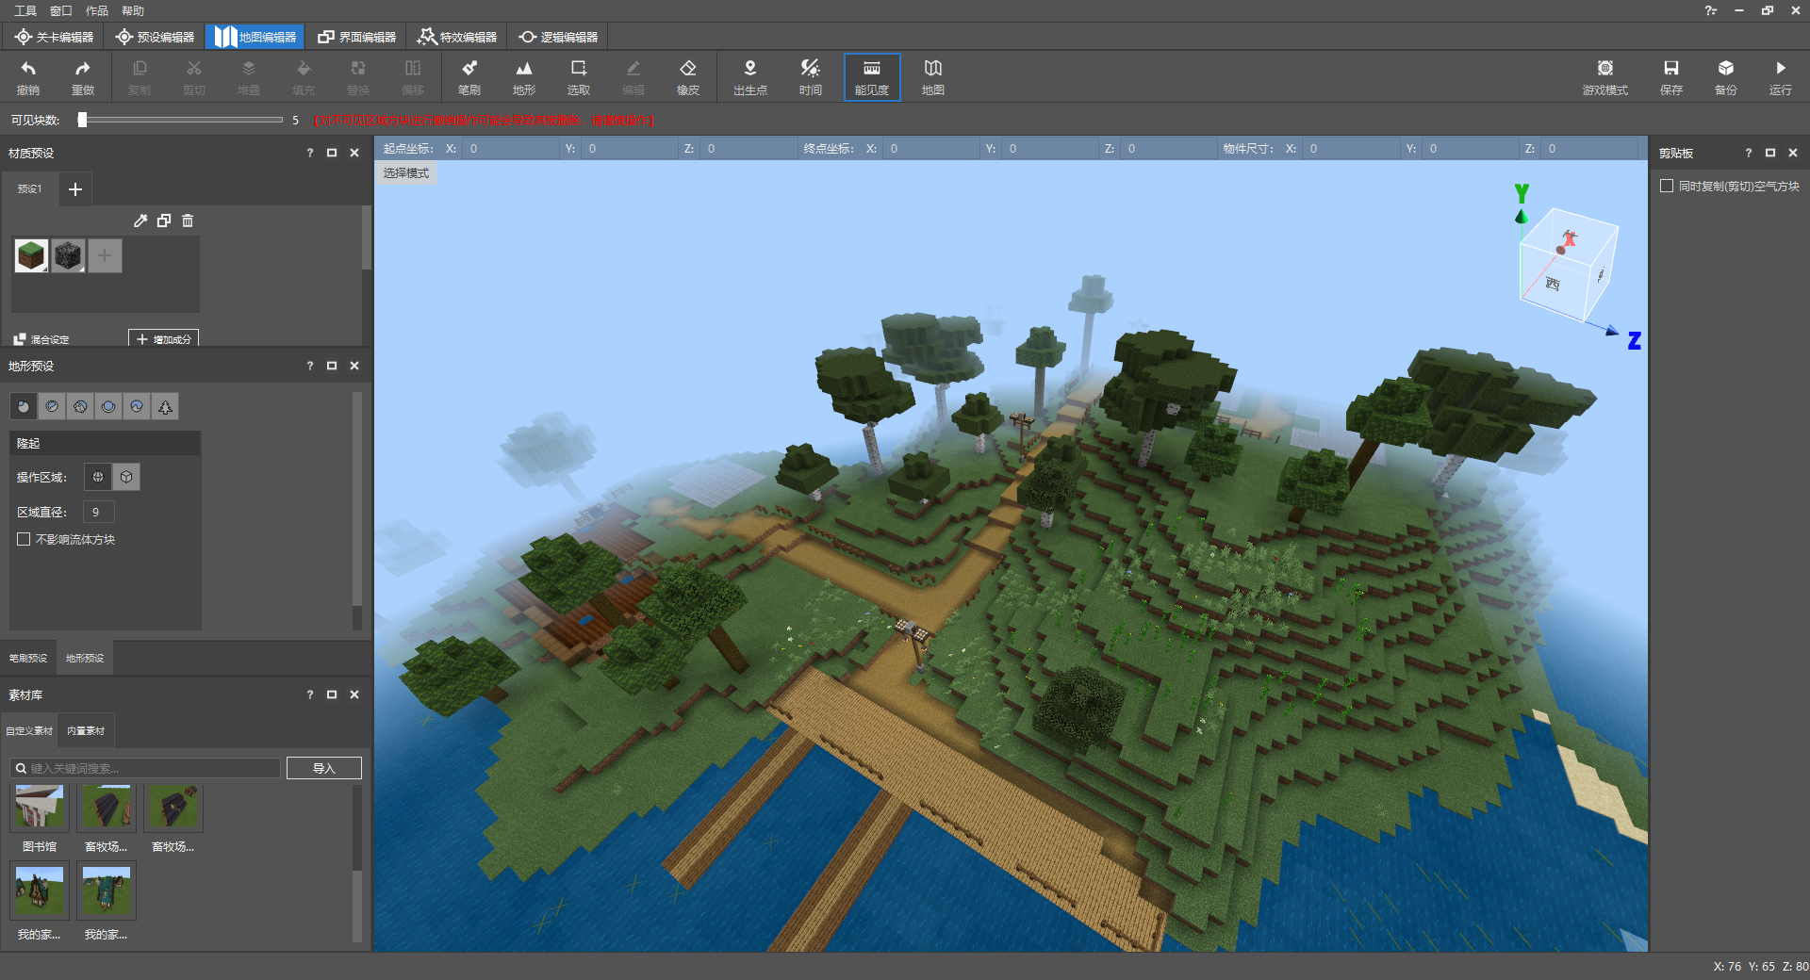This screenshot has height=980, width=1810.
Task: Open the 窗口 menu
Action: coord(61,10)
